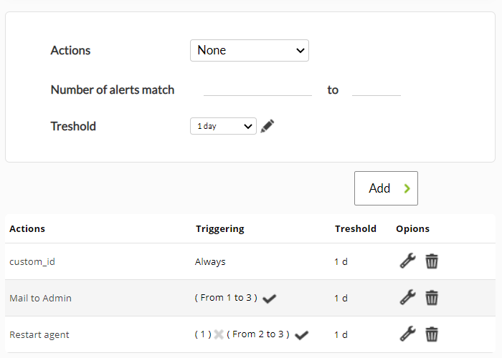Click the first Number of alerts match field
The height and width of the screenshot is (358, 502).
tap(257, 89)
